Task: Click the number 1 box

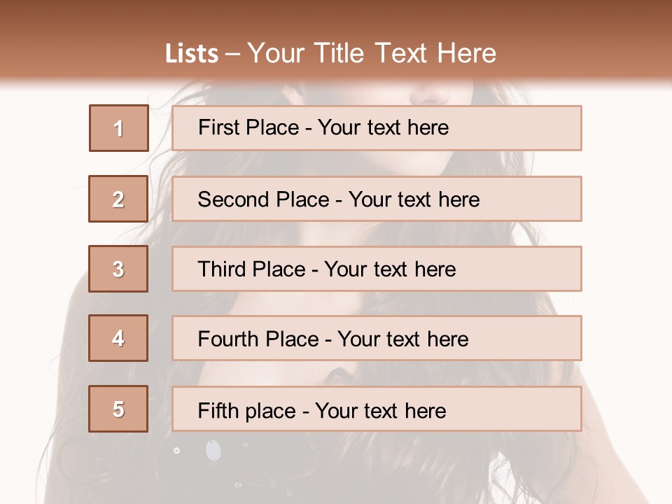Action: [x=119, y=128]
